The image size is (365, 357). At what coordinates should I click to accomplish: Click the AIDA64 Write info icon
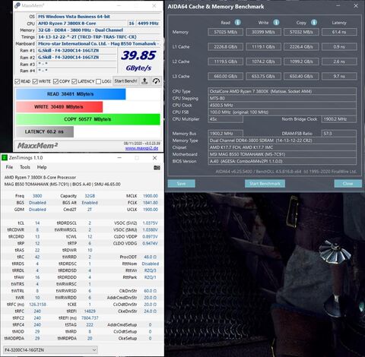pos(276,22)
